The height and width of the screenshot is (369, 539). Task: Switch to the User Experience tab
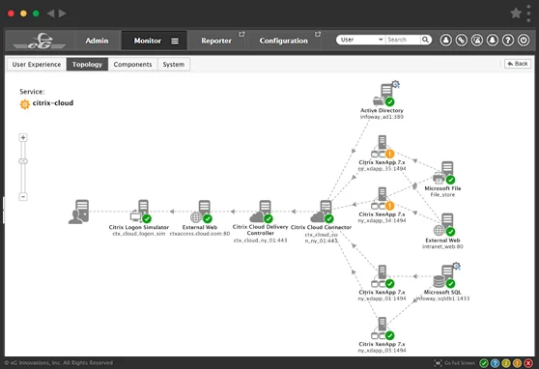(x=37, y=65)
